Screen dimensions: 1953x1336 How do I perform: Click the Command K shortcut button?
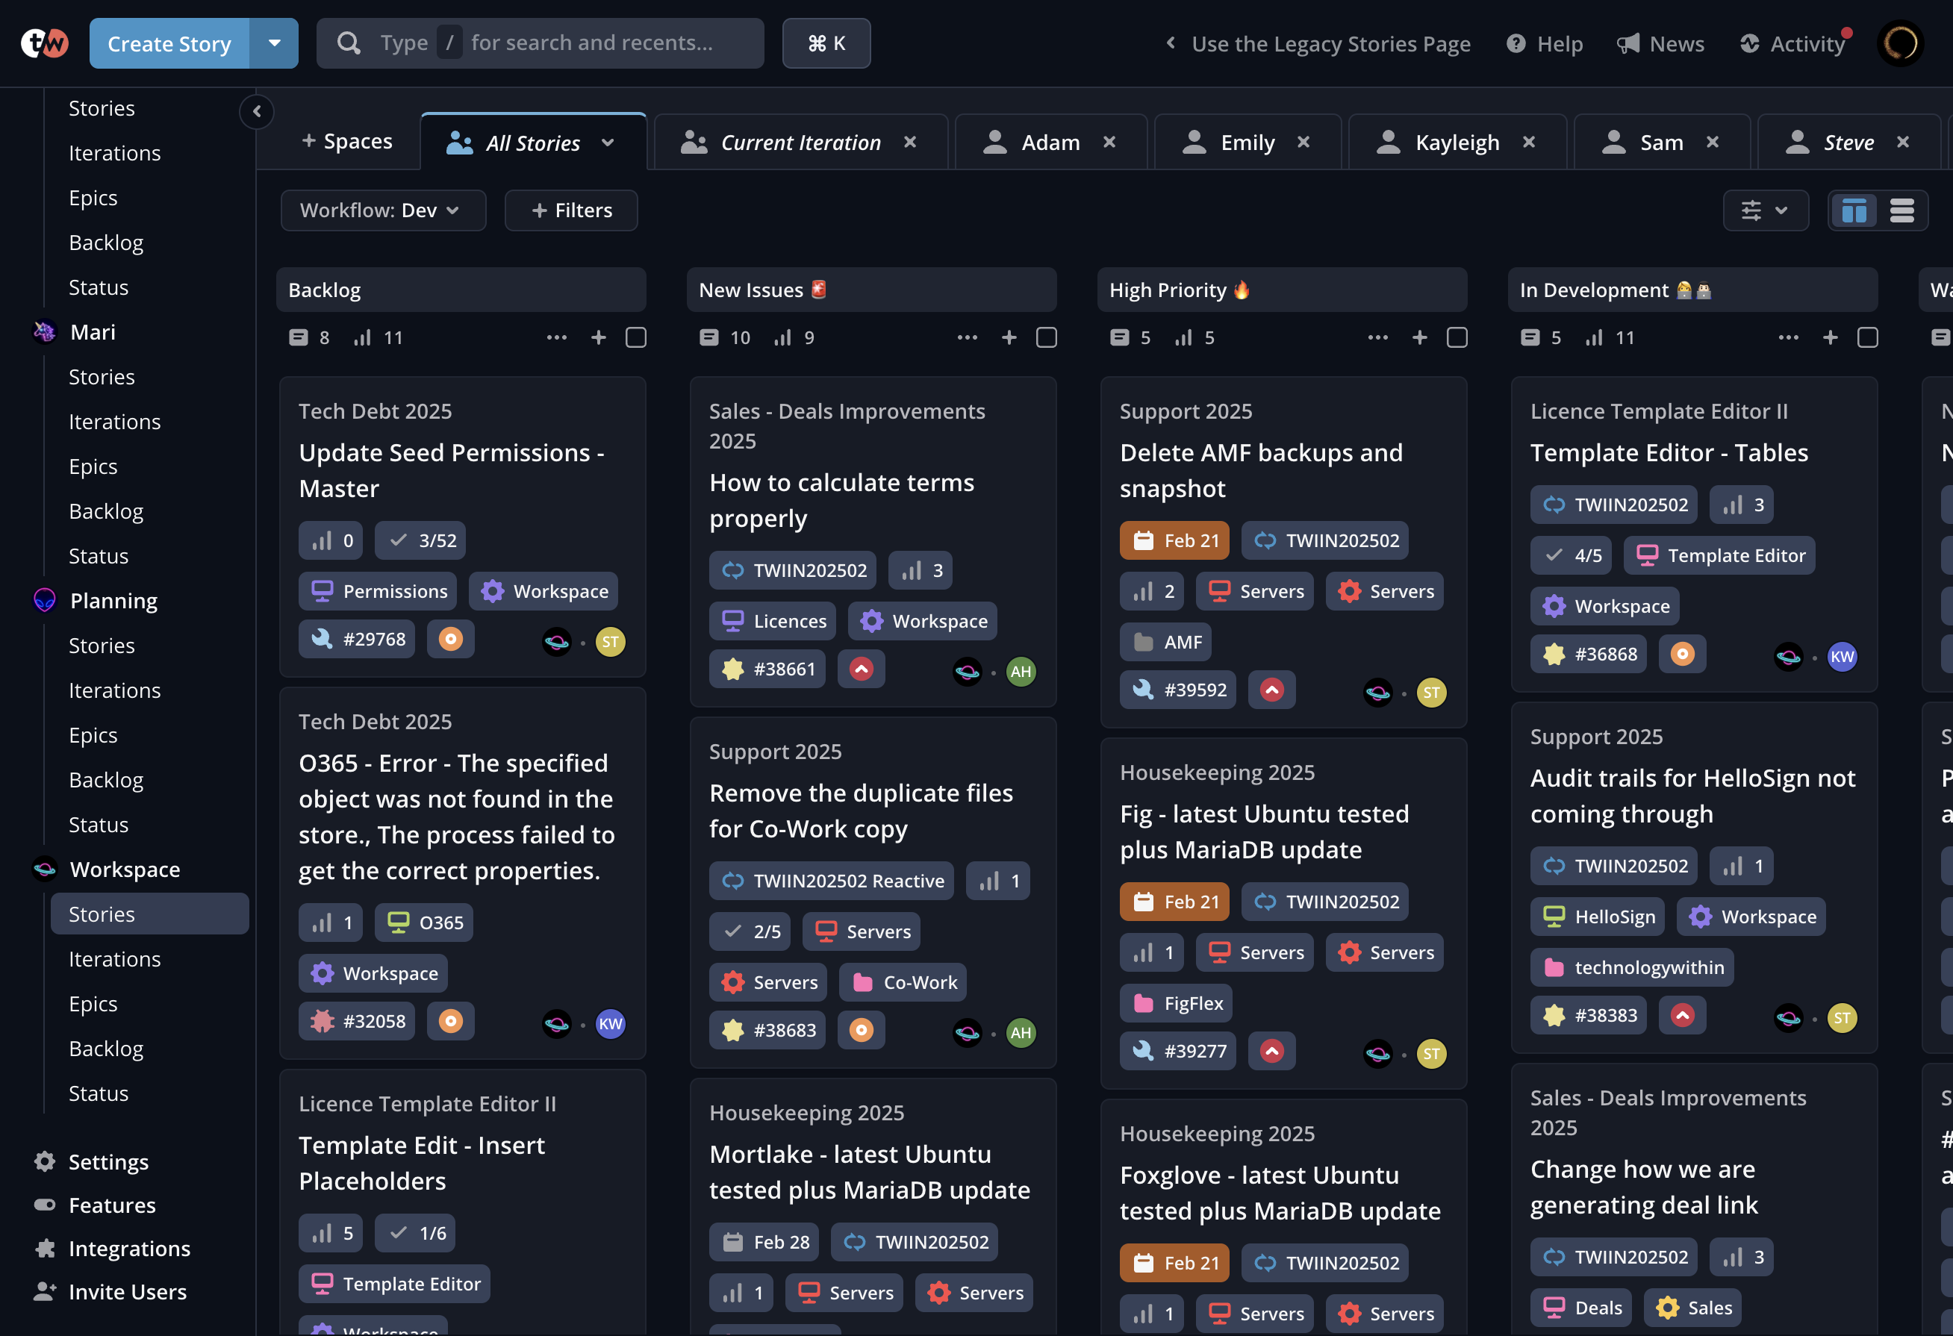826,43
